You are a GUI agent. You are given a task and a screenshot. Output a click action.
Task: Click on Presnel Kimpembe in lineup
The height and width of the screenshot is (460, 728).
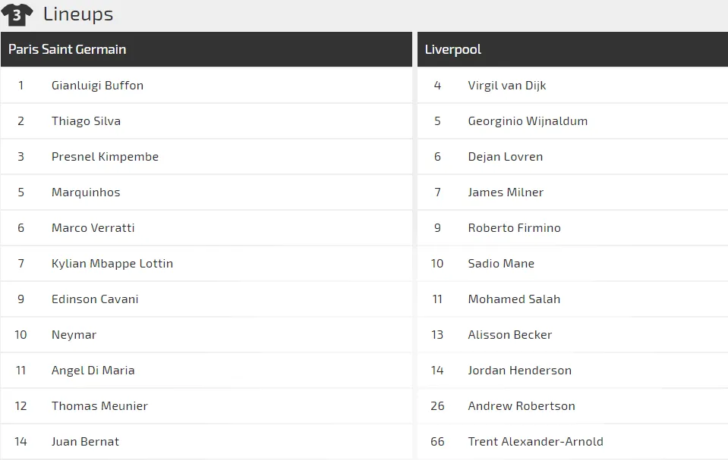coord(206,157)
